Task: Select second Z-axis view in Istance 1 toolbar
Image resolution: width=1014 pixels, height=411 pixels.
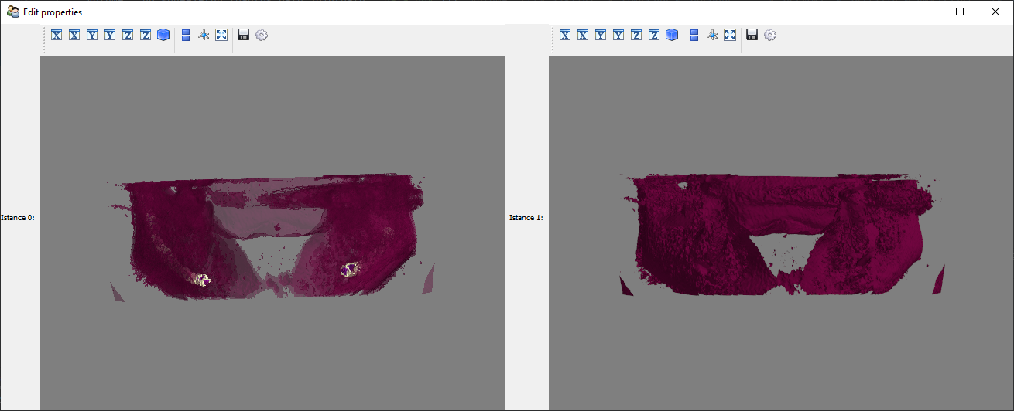Action: click(x=654, y=35)
